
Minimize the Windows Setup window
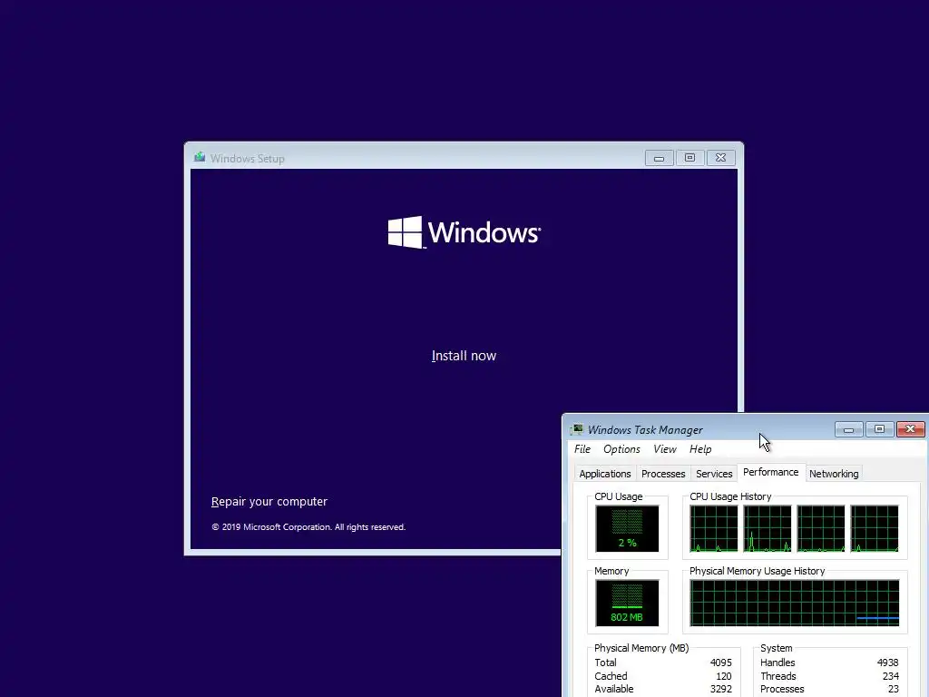tap(659, 158)
